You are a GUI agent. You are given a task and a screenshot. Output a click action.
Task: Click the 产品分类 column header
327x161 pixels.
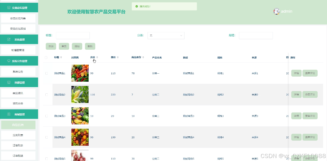157,57
